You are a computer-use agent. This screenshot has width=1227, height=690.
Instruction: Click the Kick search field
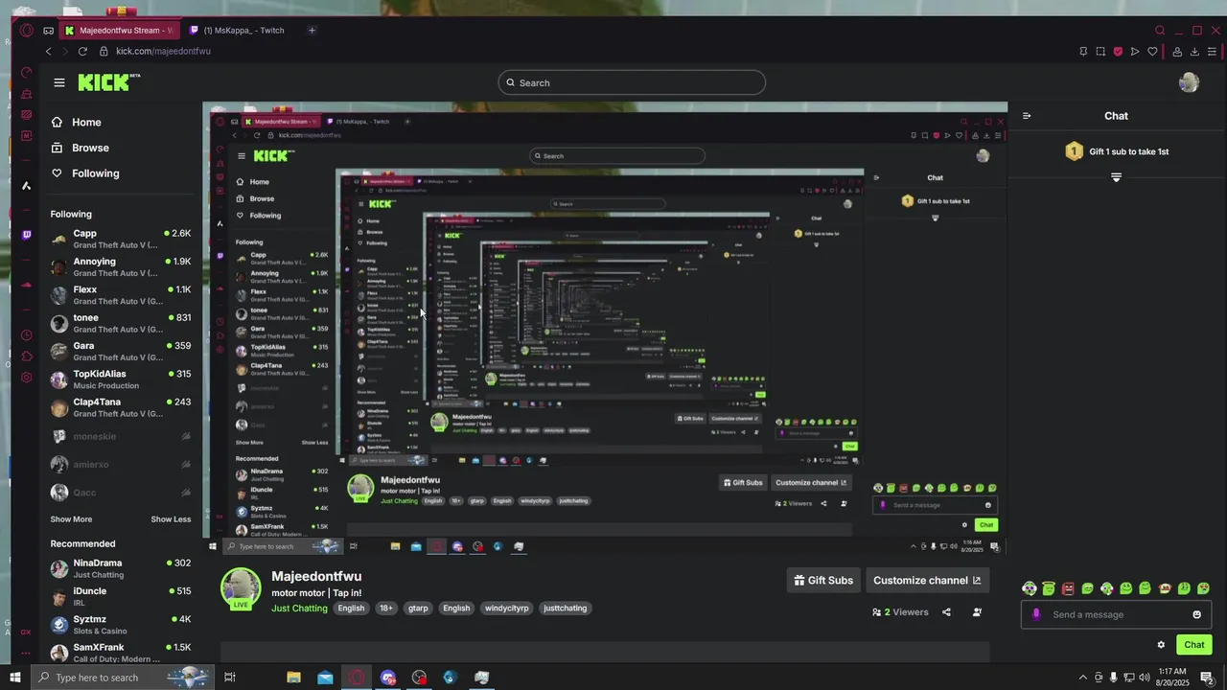tap(632, 82)
